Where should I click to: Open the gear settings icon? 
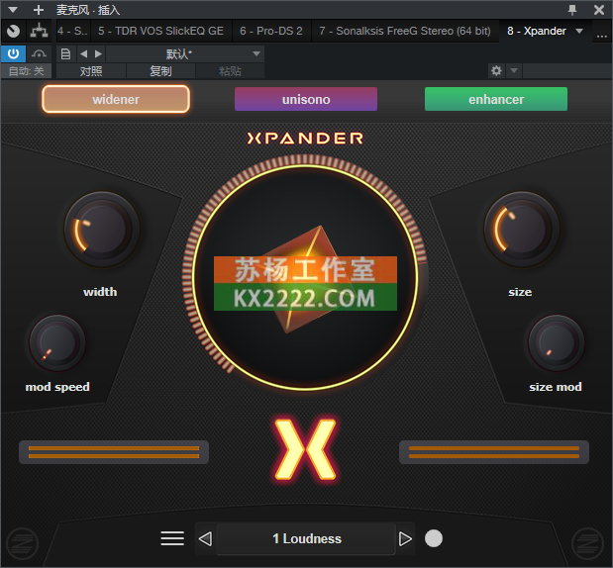click(x=496, y=70)
